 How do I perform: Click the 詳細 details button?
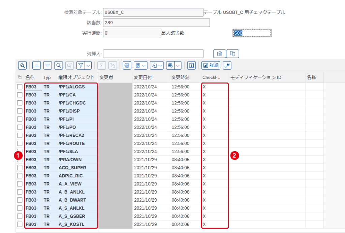pyautogui.click(x=211, y=65)
